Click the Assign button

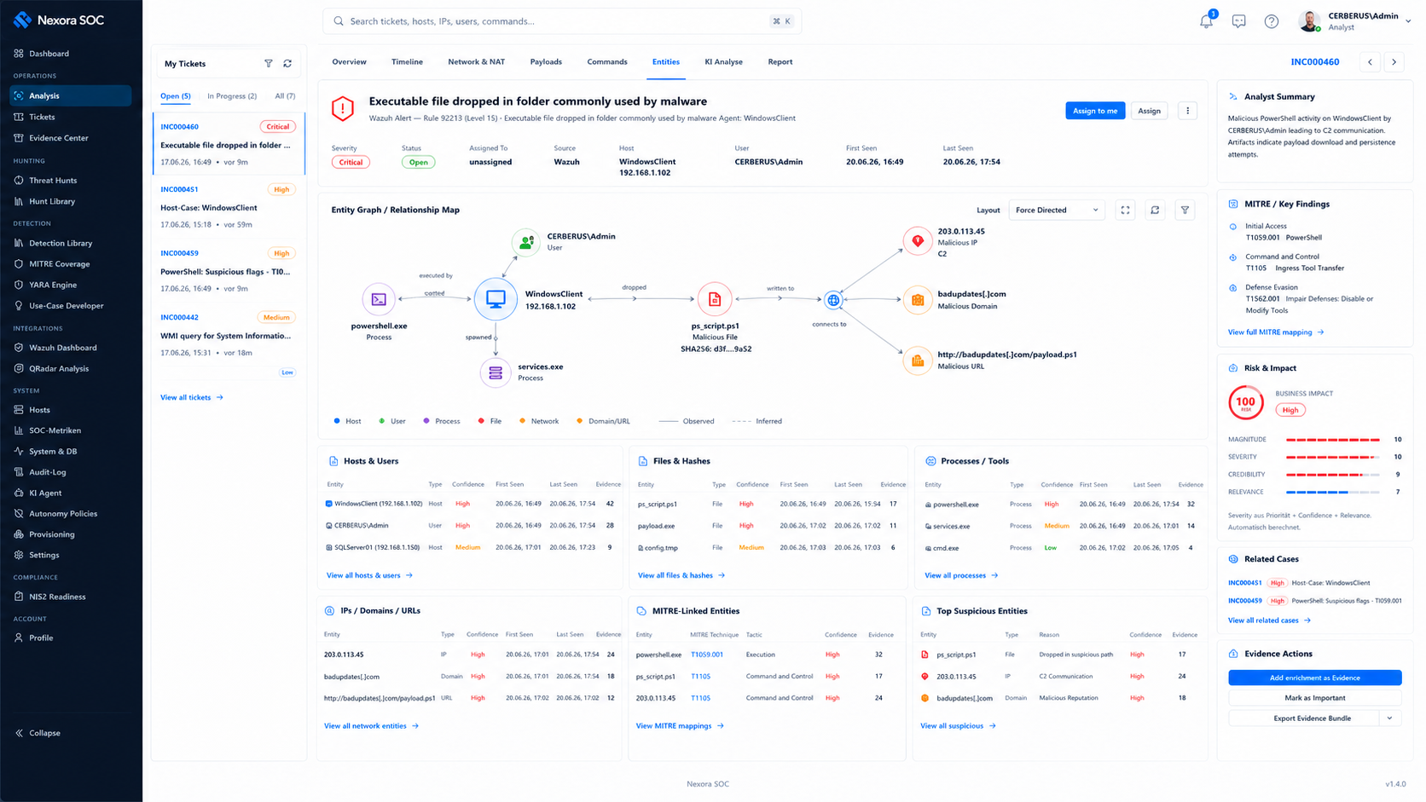coord(1149,111)
